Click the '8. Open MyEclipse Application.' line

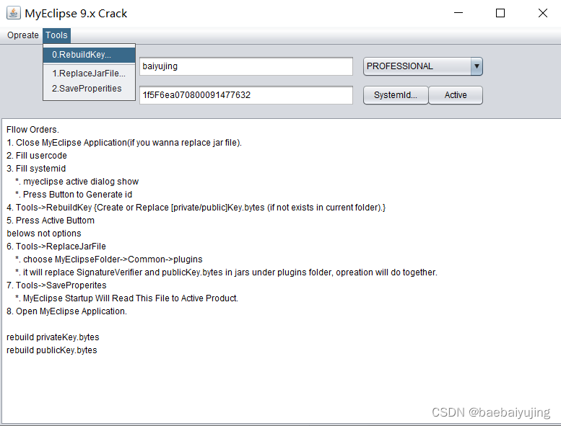pos(66,311)
